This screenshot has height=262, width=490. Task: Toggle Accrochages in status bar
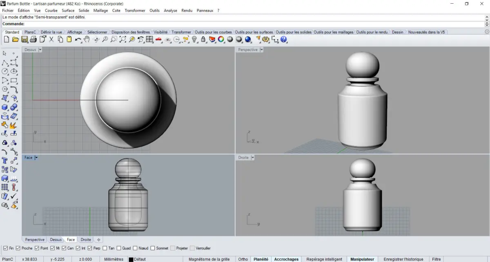(286, 259)
